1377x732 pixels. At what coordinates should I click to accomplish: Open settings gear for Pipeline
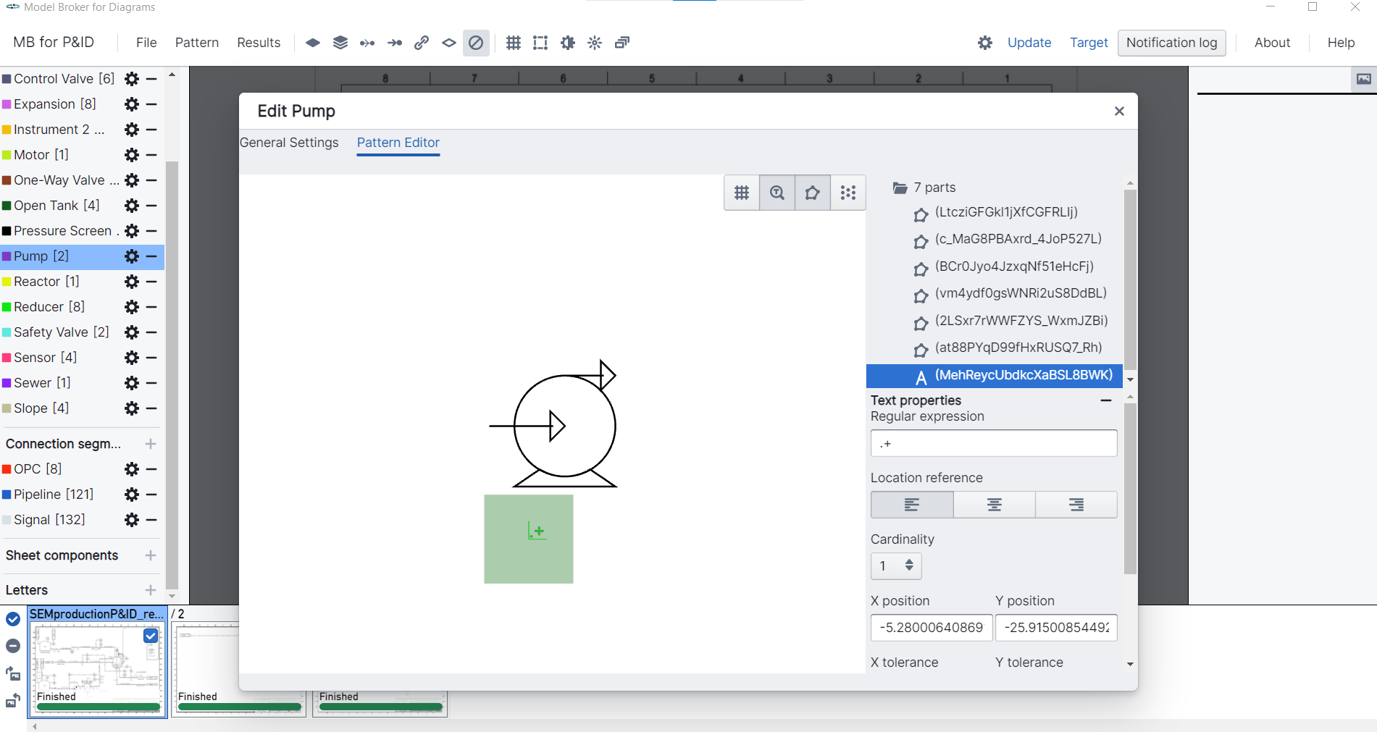coord(132,495)
